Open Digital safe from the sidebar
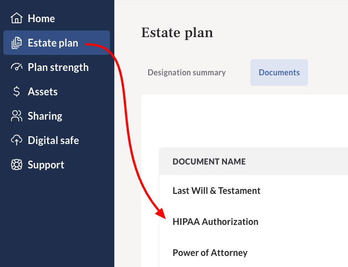 53,141
